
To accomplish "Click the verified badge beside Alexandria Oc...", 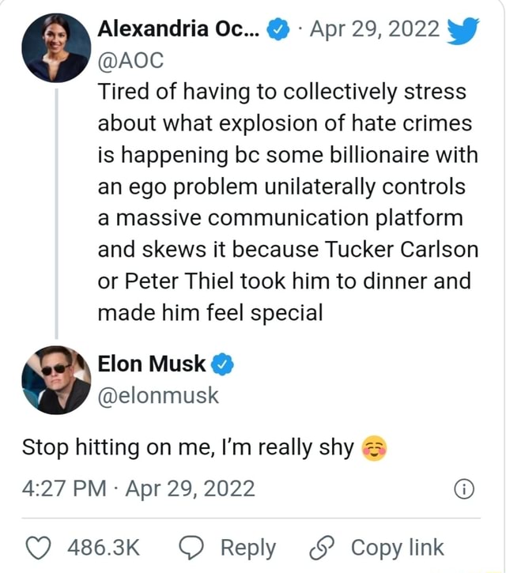I will [278, 29].
